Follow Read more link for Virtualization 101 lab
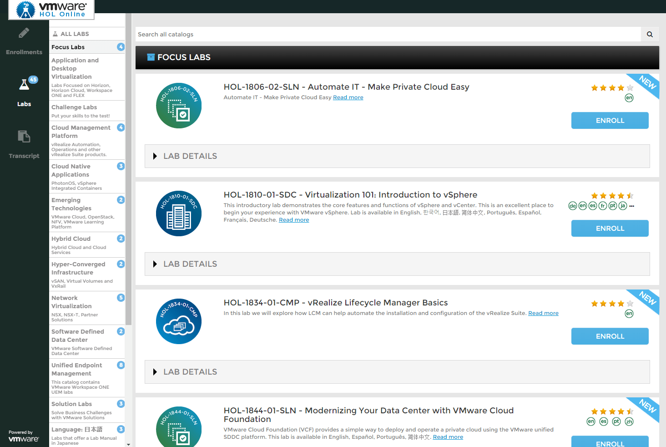666x447 pixels. [x=294, y=220]
